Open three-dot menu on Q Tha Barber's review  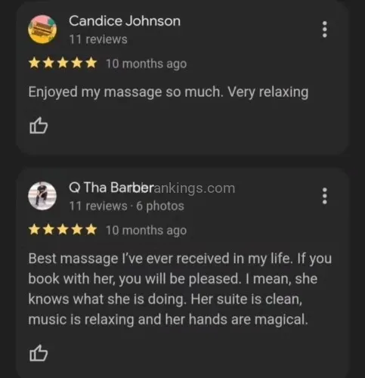tap(325, 196)
